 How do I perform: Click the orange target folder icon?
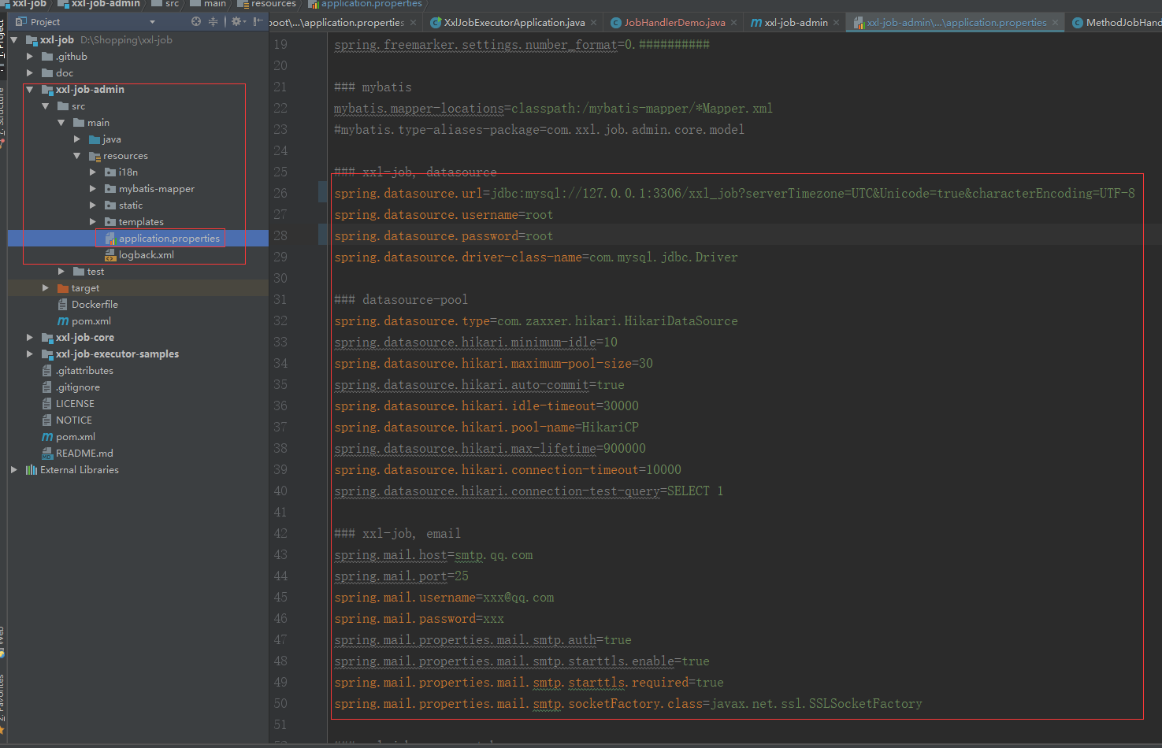coord(63,287)
